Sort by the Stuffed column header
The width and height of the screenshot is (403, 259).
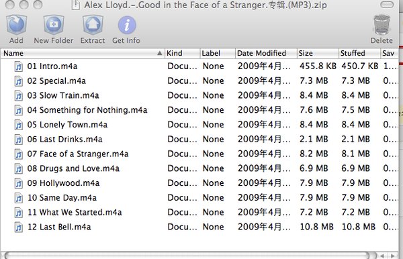point(359,53)
